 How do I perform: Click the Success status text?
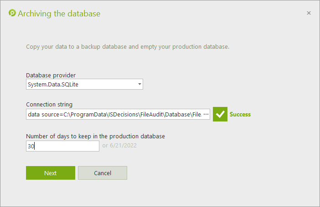tap(240, 115)
